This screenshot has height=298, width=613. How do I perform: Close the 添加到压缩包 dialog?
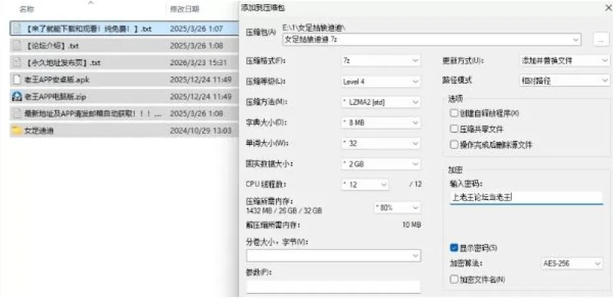607,8
